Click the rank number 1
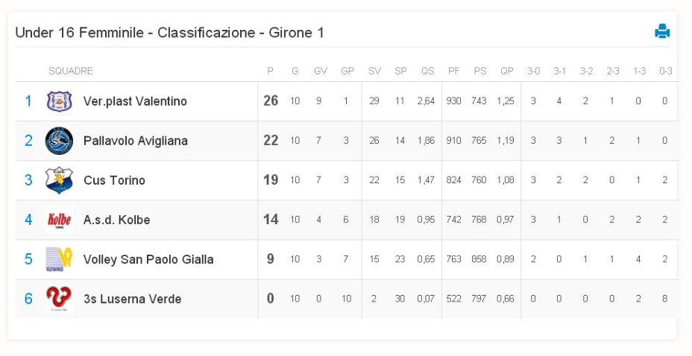692x356 pixels. pos(28,101)
